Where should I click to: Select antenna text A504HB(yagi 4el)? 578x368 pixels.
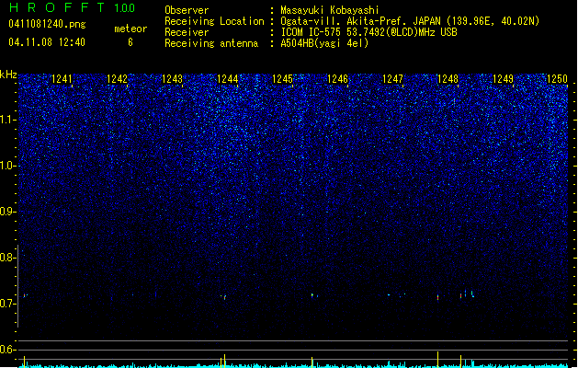click(x=324, y=43)
